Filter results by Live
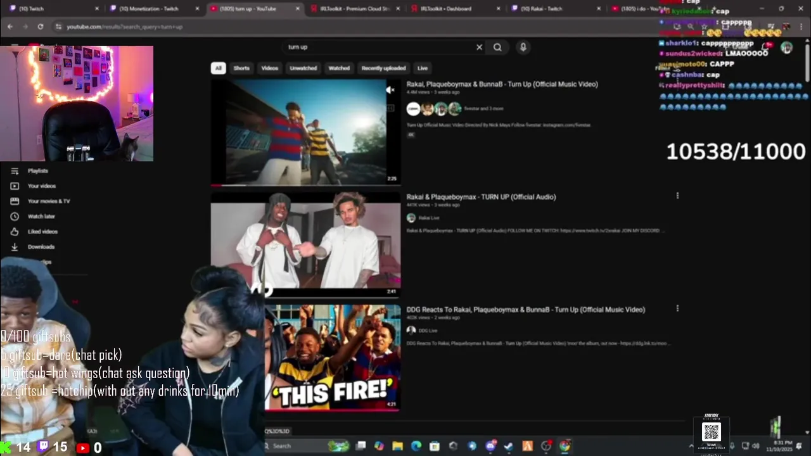The height and width of the screenshot is (456, 811). coord(423,68)
